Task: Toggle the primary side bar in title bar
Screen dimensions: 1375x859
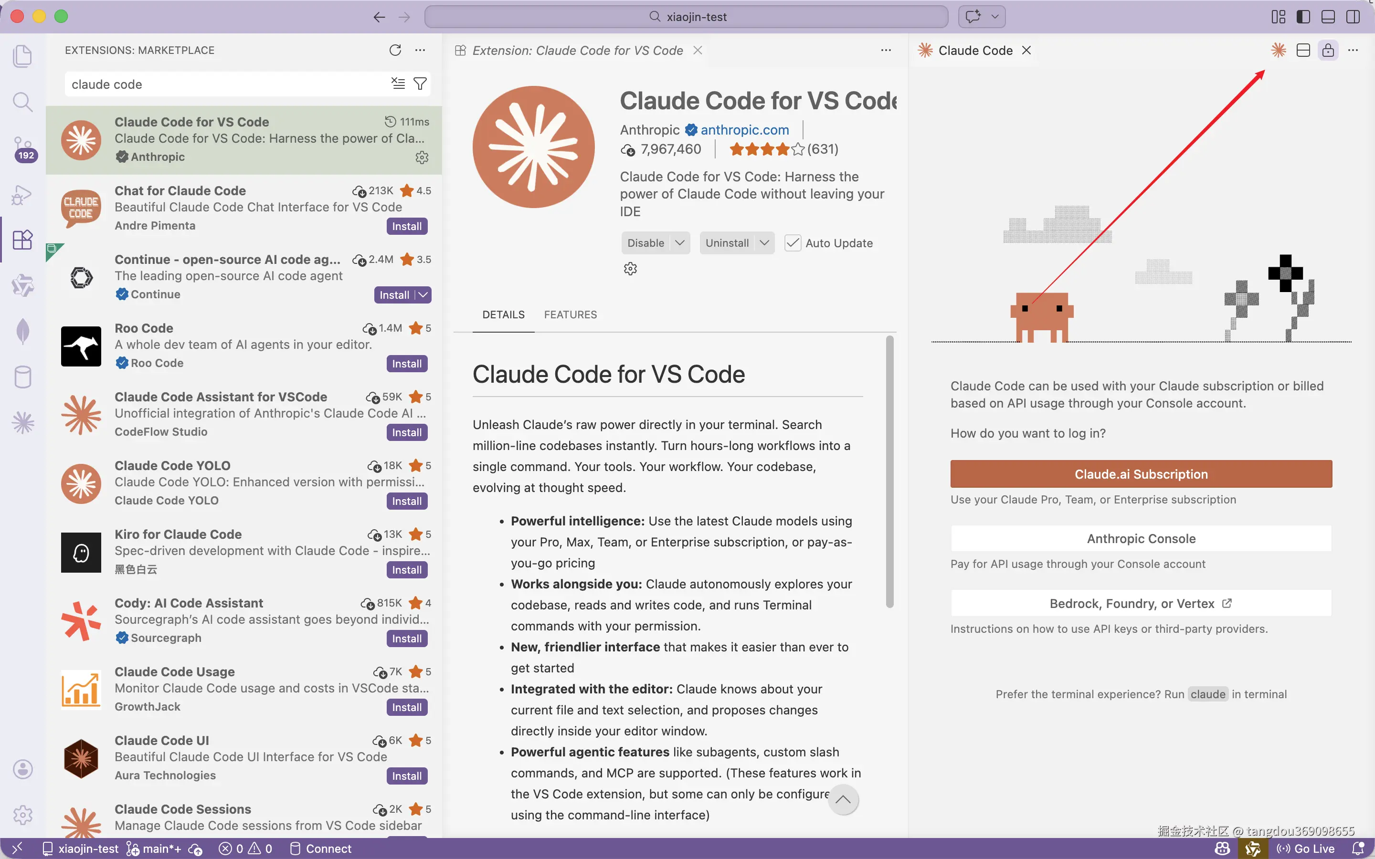Action: pos(1303,17)
